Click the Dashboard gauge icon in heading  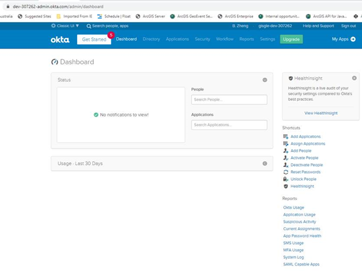click(55, 62)
